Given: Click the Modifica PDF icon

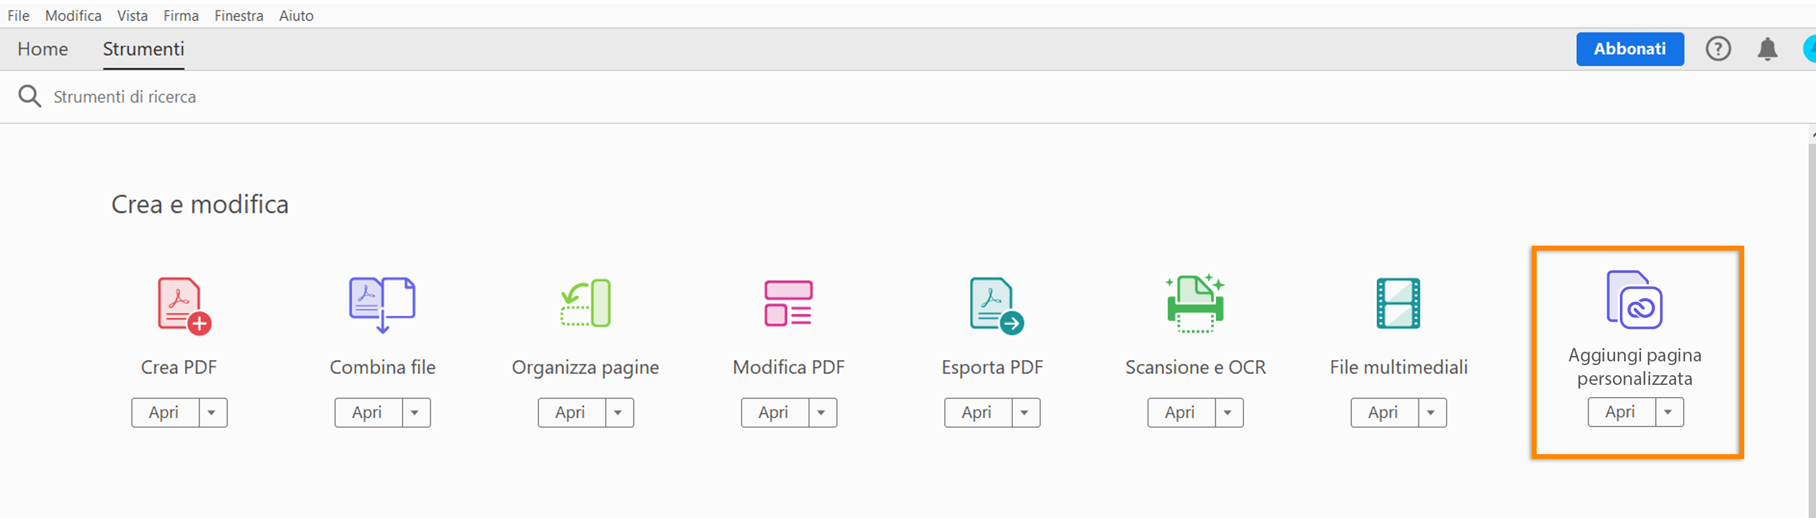Looking at the screenshot, I should point(788,304).
